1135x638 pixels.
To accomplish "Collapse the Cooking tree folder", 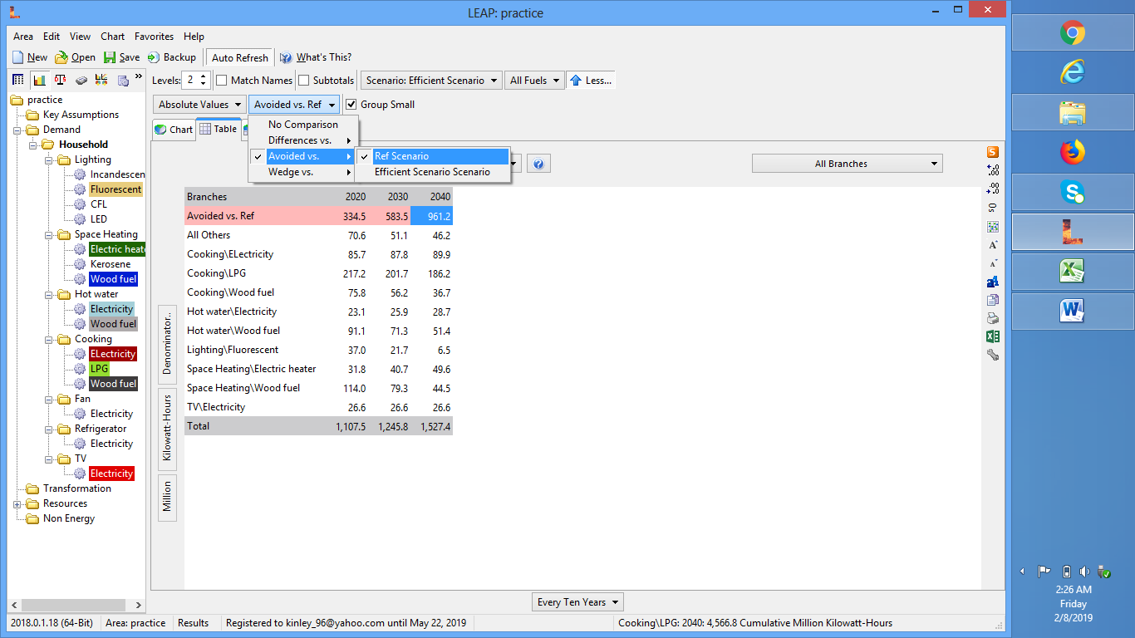I will coord(49,339).
